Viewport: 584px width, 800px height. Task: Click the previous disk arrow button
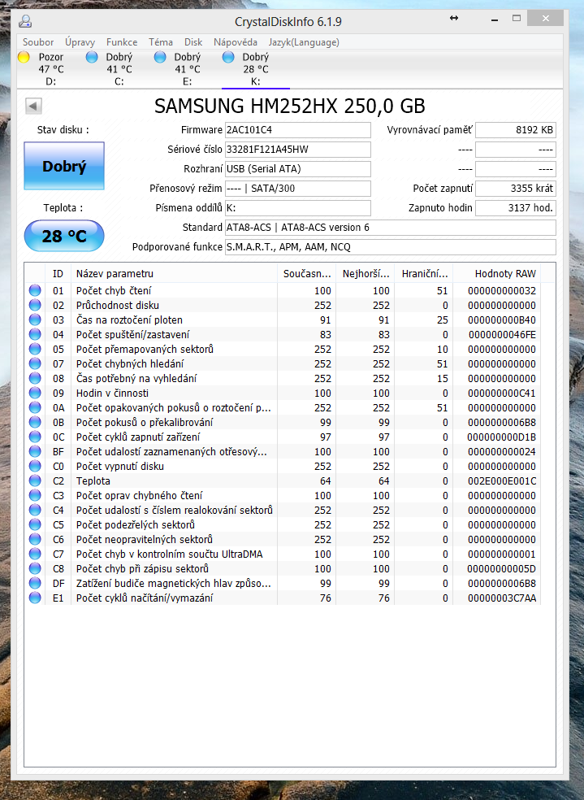pyautogui.click(x=33, y=107)
